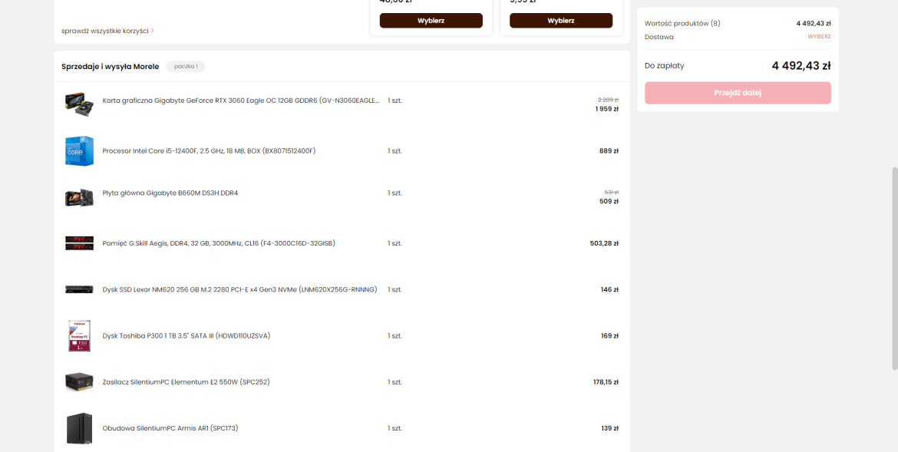Open the Dysk SSD Lexar NM620 256 GB link
The image size is (898, 452).
click(x=240, y=290)
